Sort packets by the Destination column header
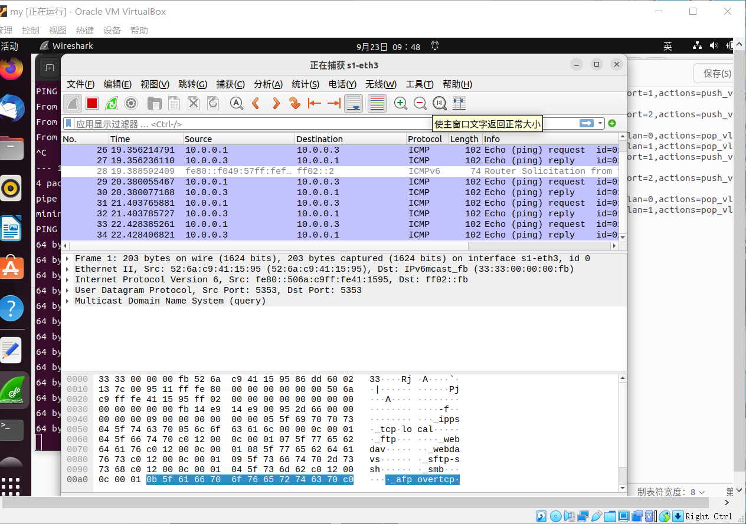The height and width of the screenshot is (524, 746). click(350, 139)
